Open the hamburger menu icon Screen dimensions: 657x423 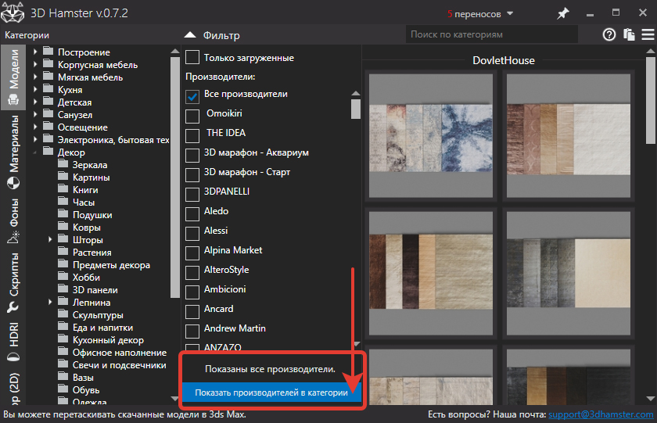[x=648, y=34]
